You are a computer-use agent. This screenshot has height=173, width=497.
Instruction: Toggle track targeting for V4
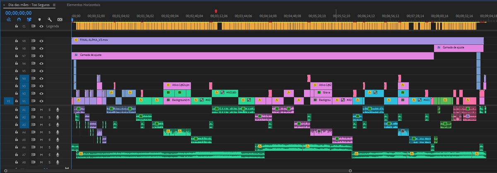click(24, 78)
